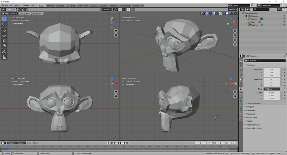This screenshot has height=155, width=287.
Task: Click the End frame 250 field
Action: coord(230,143)
